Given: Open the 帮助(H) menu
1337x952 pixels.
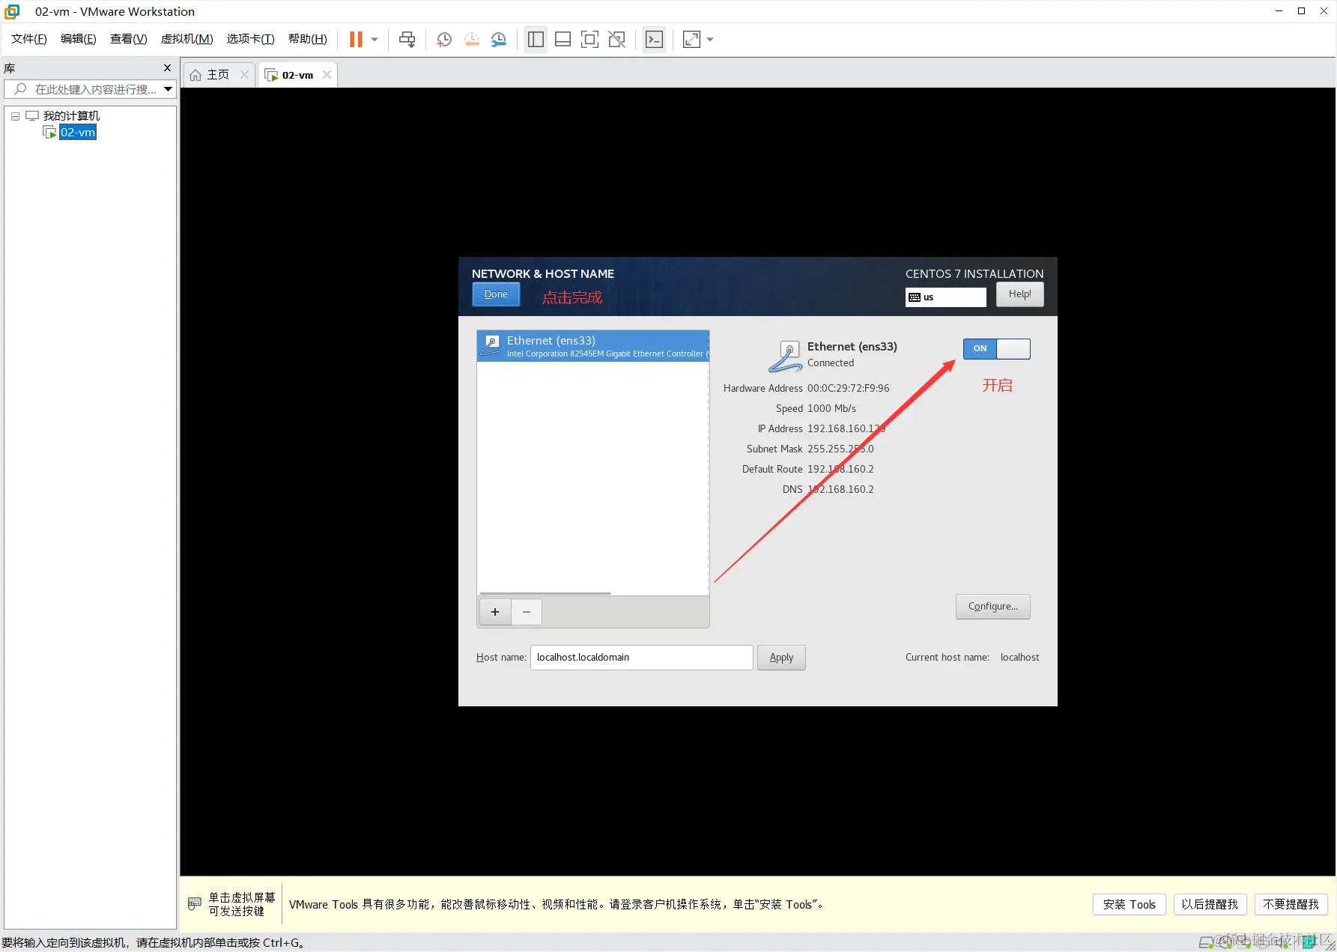Looking at the screenshot, I should [307, 39].
